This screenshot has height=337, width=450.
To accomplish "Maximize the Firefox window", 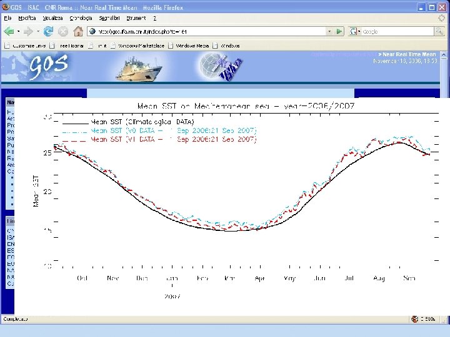I will point(432,7).
